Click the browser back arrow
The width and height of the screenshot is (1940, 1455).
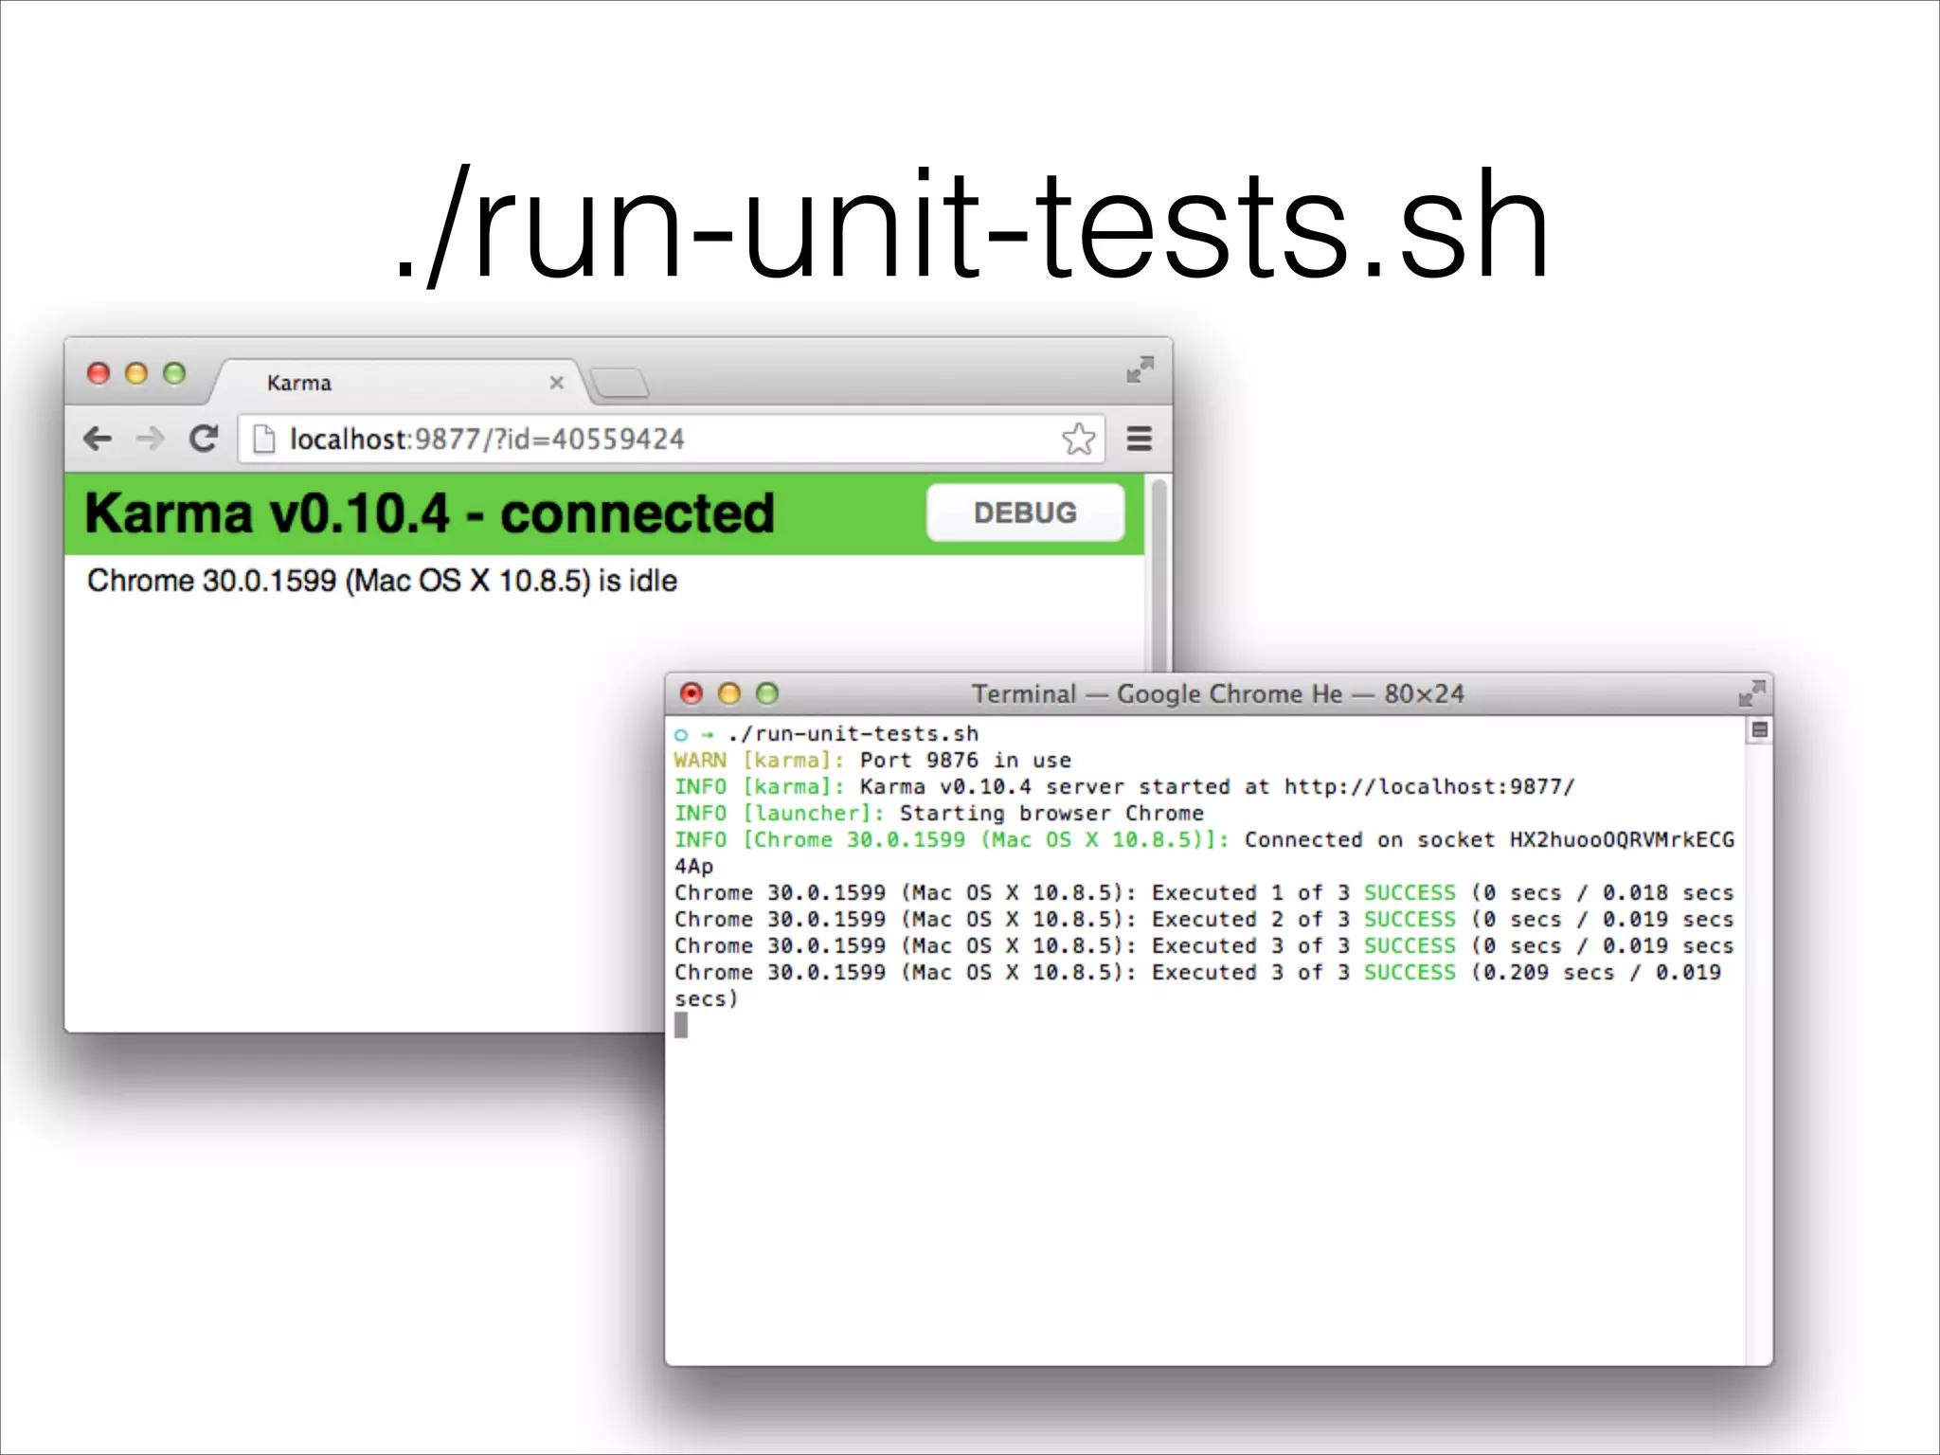pyautogui.click(x=98, y=439)
